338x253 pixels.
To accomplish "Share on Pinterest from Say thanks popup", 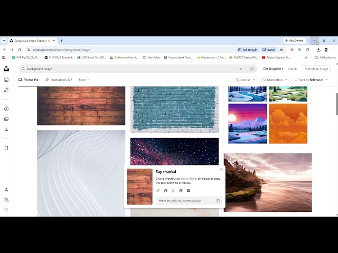I will (181, 191).
